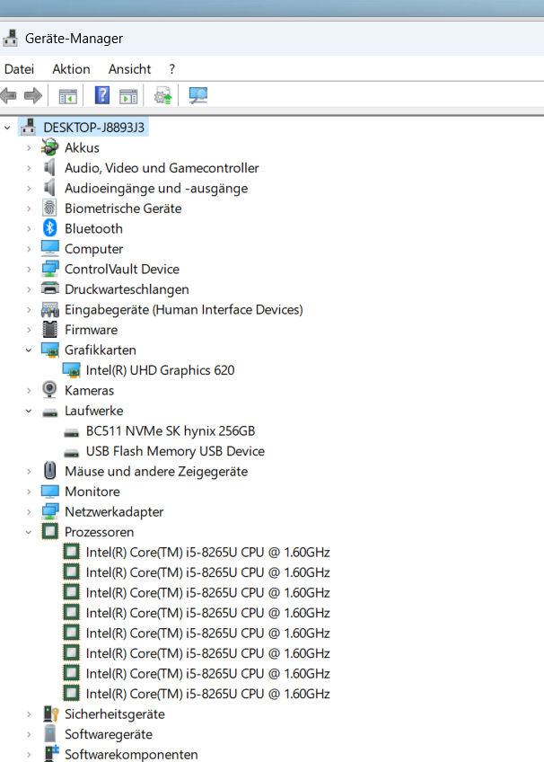Click the Back arrow toolbar icon
The height and width of the screenshot is (762, 544).
pos(8,96)
